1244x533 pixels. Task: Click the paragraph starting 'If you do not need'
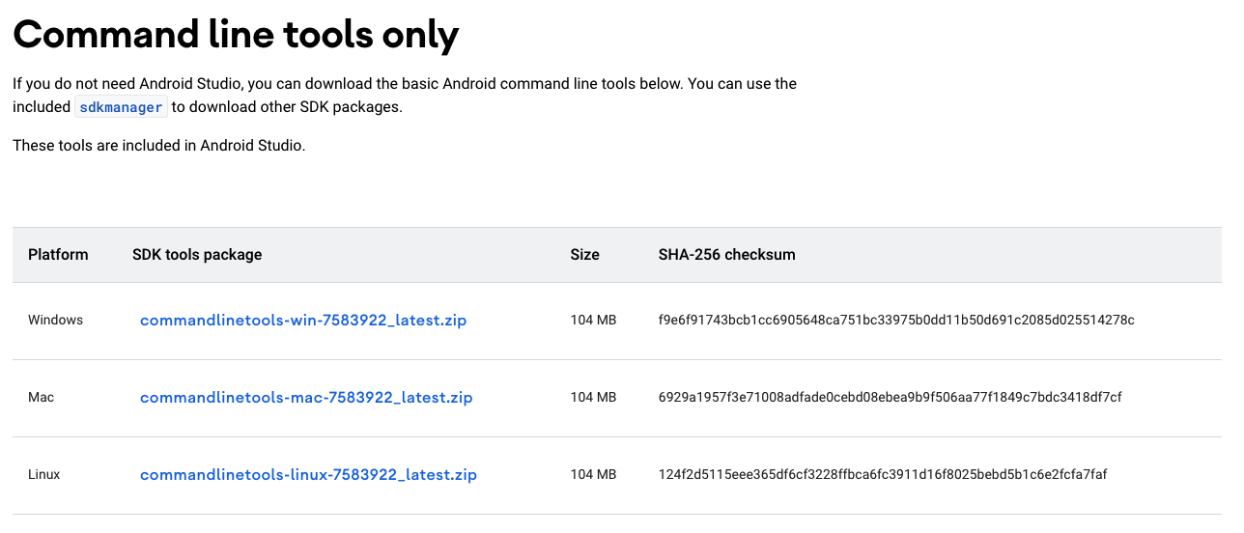click(405, 96)
